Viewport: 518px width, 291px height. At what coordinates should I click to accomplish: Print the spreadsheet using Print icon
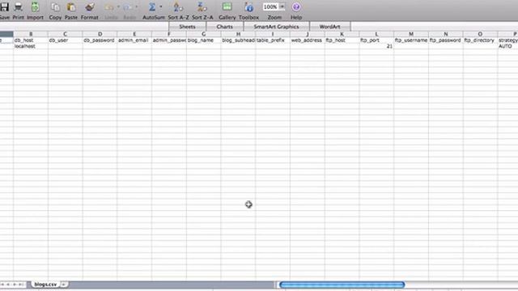tap(18, 6)
